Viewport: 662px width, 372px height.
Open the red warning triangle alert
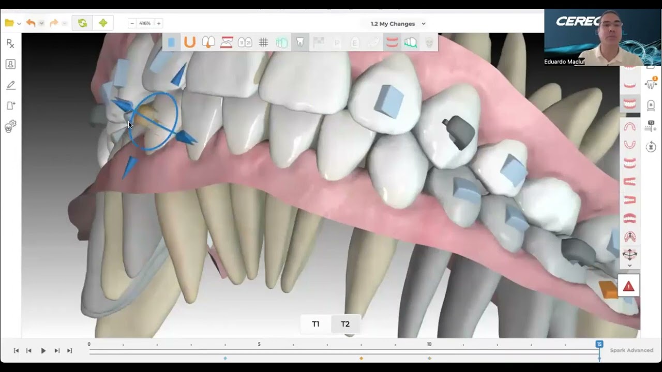pyautogui.click(x=628, y=286)
